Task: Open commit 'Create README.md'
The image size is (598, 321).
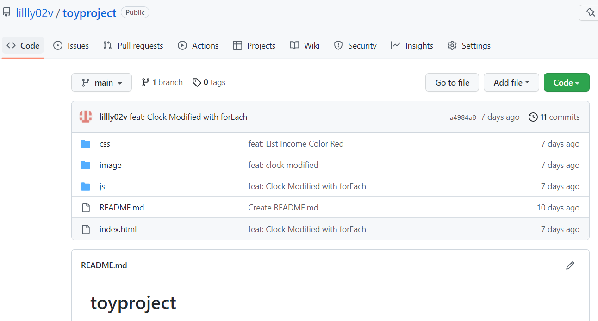Action: click(283, 208)
